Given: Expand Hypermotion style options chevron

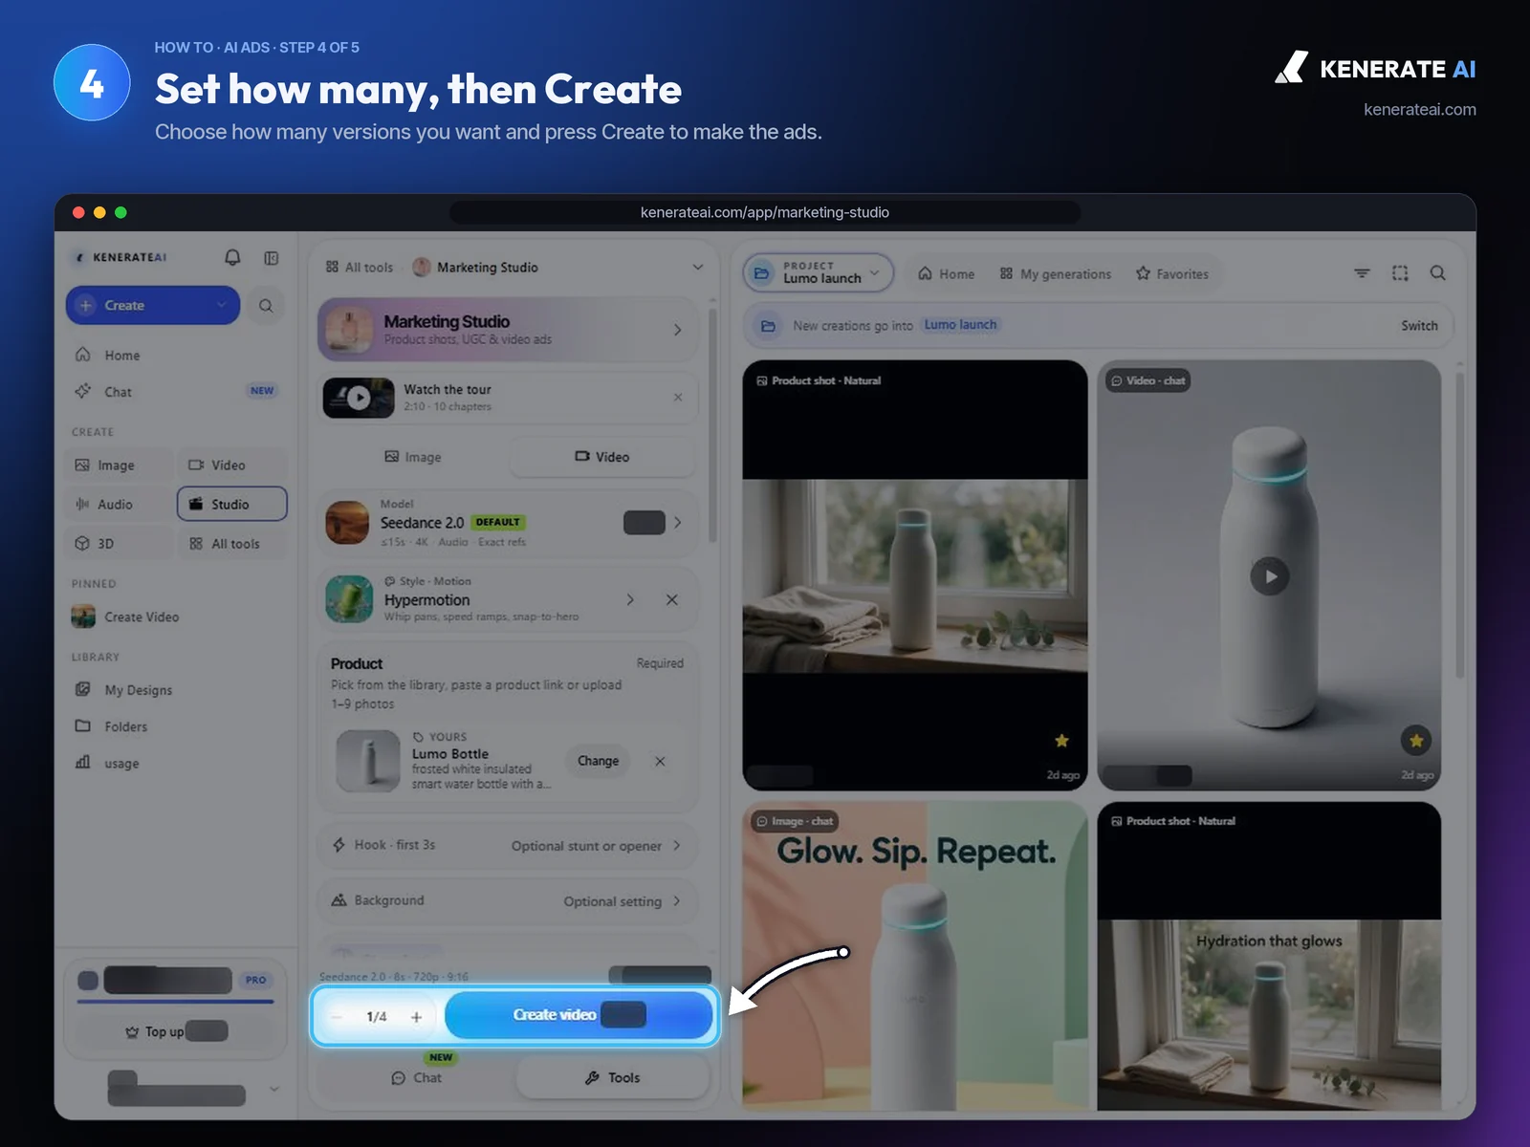Looking at the screenshot, I should coord(630,600).
